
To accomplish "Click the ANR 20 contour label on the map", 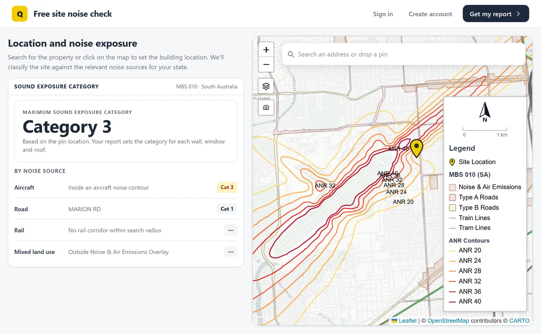I will [x=403, y=202].
